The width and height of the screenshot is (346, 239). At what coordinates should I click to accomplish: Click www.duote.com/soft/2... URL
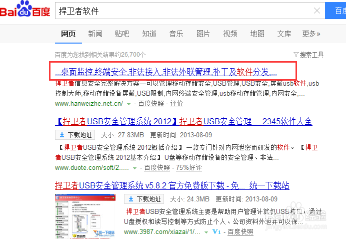click(92, 167)
